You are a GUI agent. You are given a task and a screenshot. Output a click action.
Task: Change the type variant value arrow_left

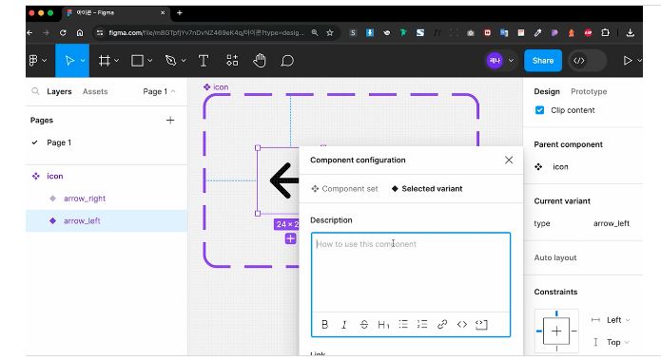click(x=612, y=223)
